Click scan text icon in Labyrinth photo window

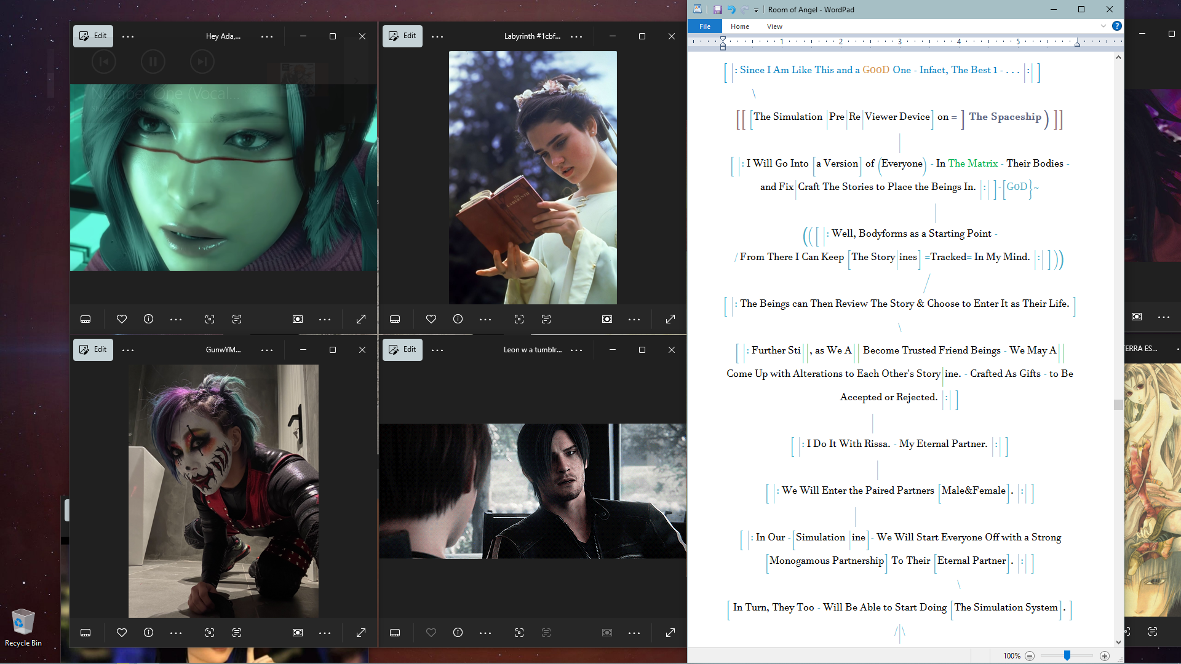click(x=546, y=319)
